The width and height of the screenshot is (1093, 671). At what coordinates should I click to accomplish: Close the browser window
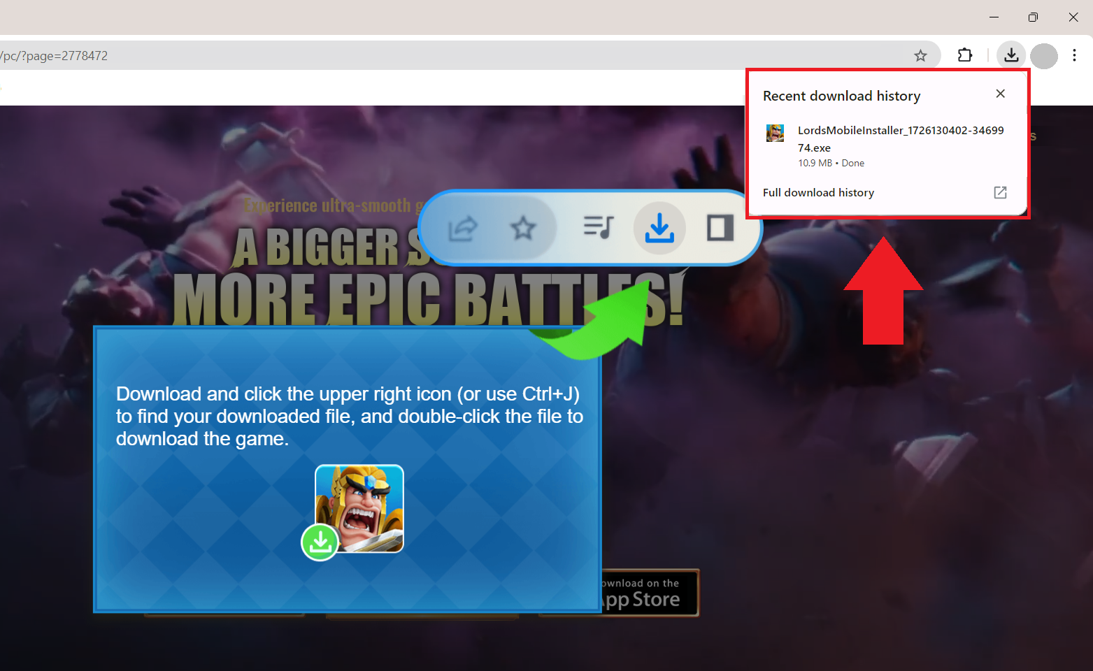[x=1073, y=17]
